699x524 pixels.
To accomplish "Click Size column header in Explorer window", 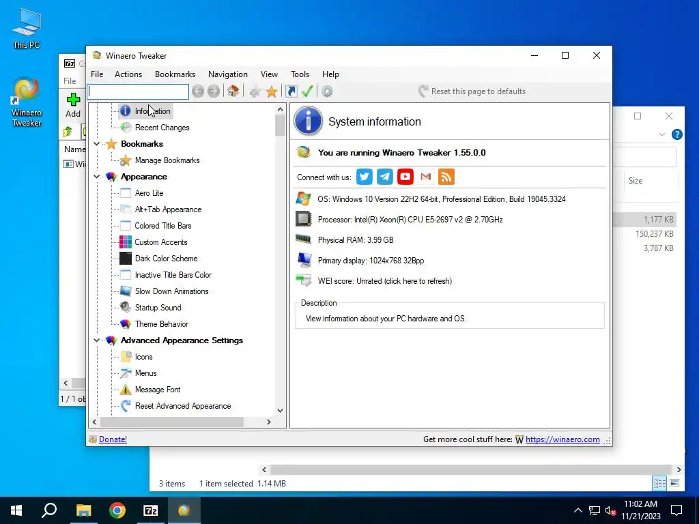I will [636, 180].
